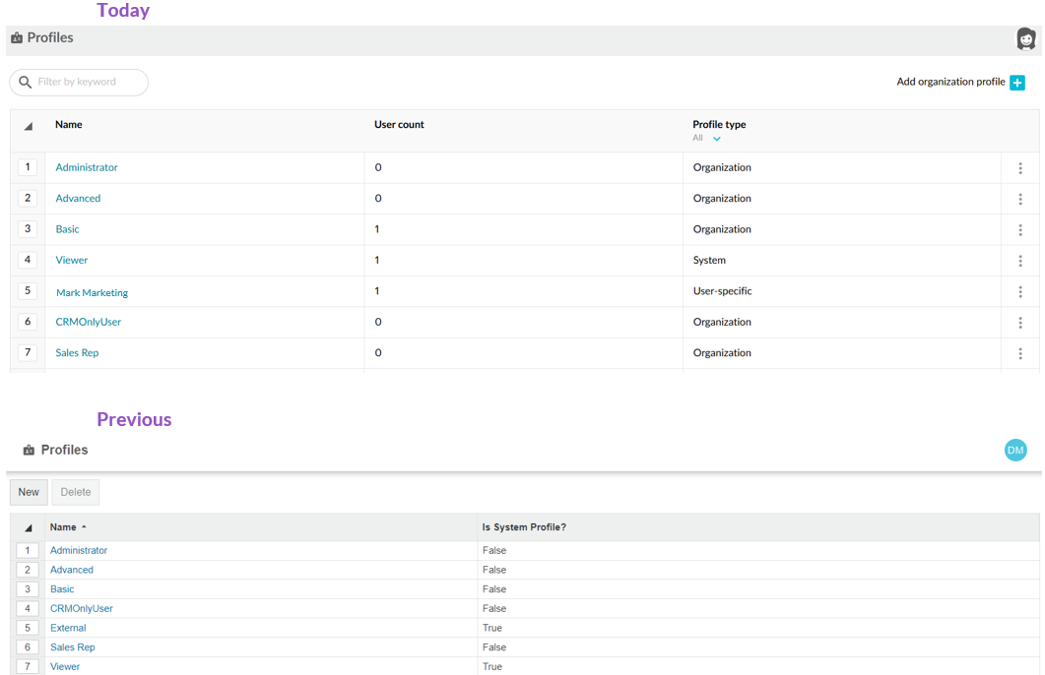Open the three-dot menu for Administrator row
Image resolution: width=1045 pixels, height=675 pixels.
pos(1019,168)
